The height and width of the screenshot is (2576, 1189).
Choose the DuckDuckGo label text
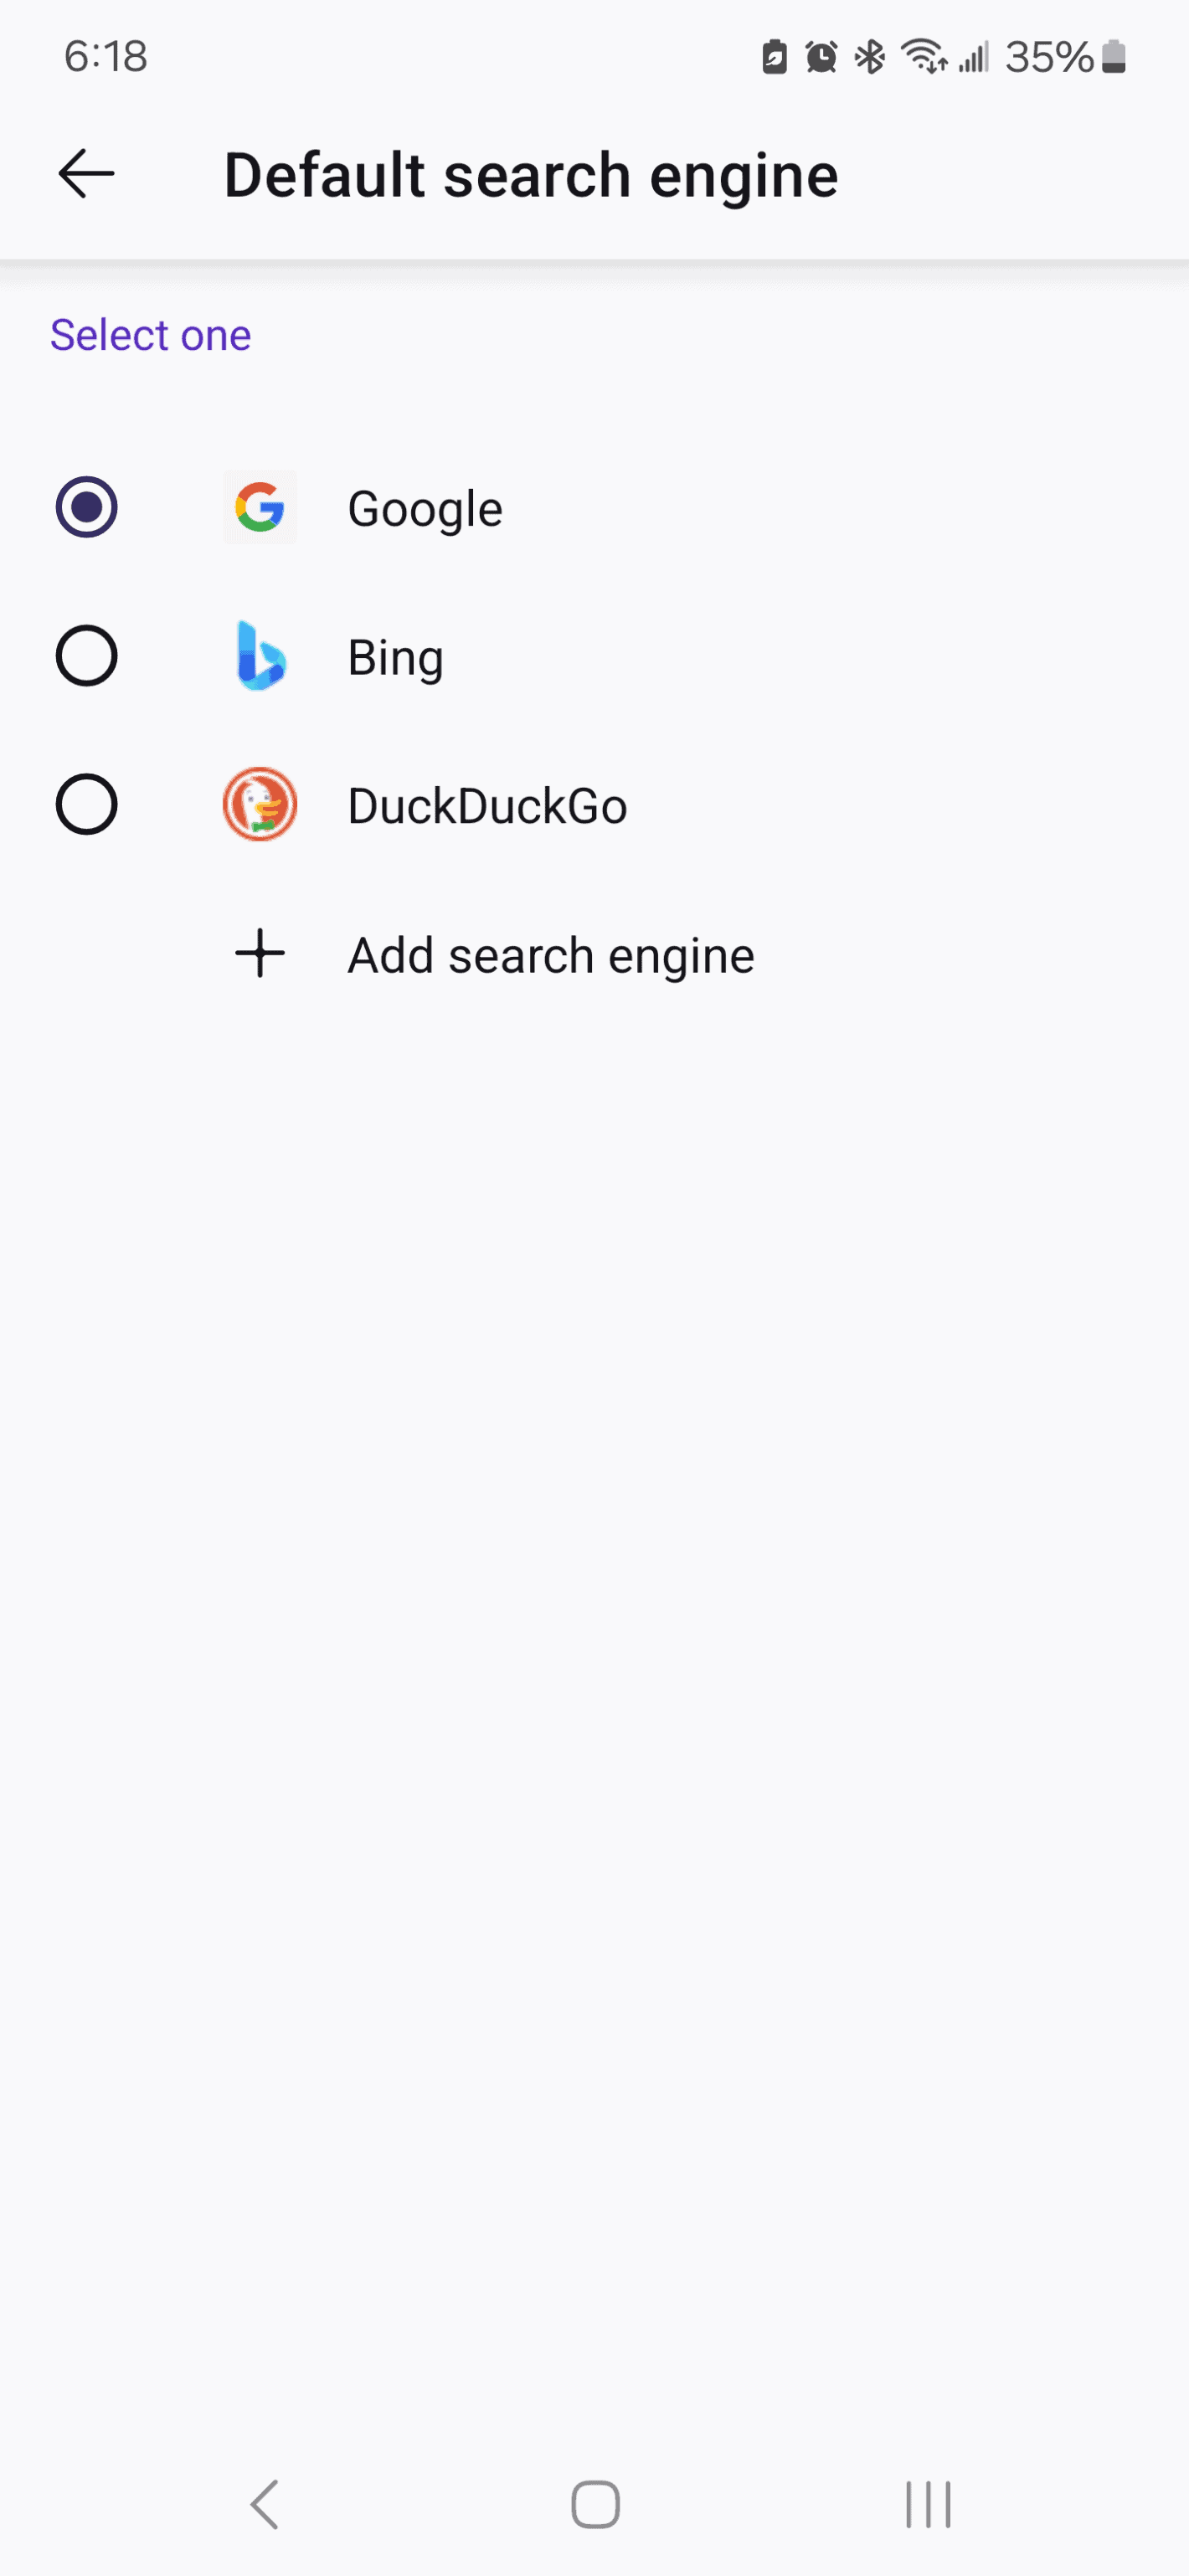click(487, 806)
